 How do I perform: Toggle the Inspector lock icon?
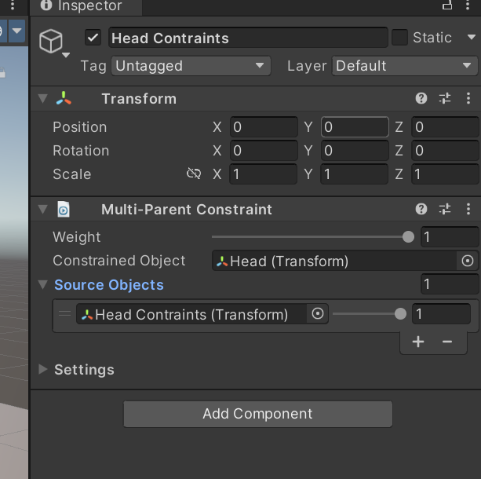point(447,5)
